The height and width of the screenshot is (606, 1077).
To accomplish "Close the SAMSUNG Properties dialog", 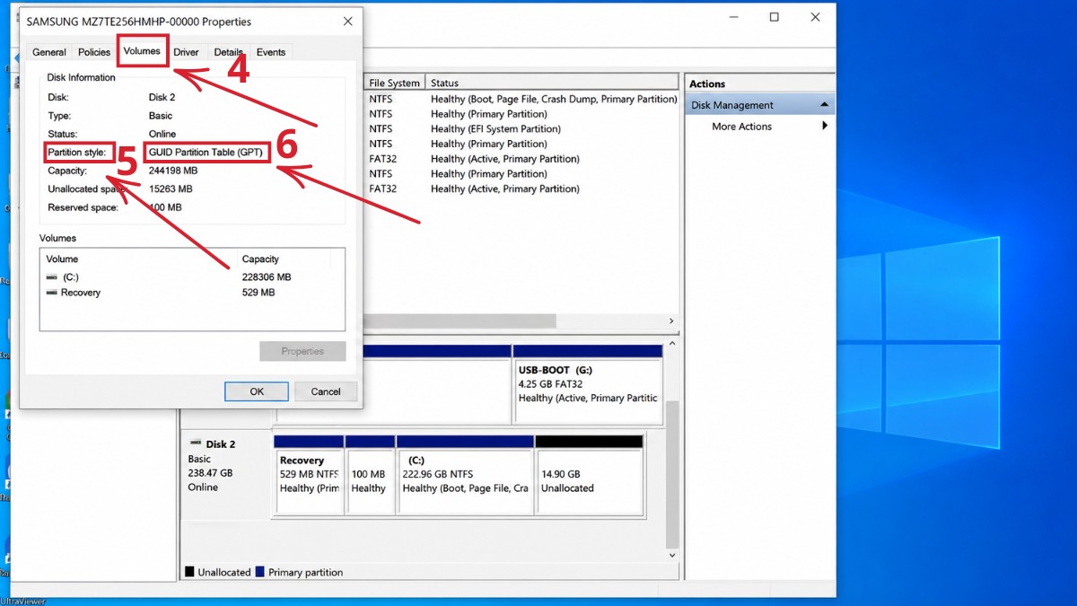I will click(x=347, y=21).
